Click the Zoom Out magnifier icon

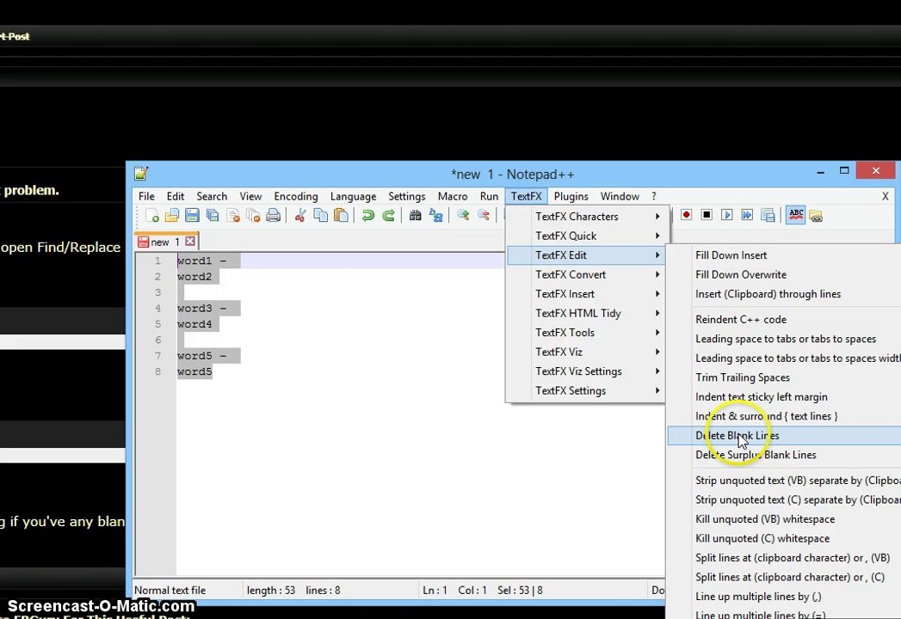click(484, 215)
